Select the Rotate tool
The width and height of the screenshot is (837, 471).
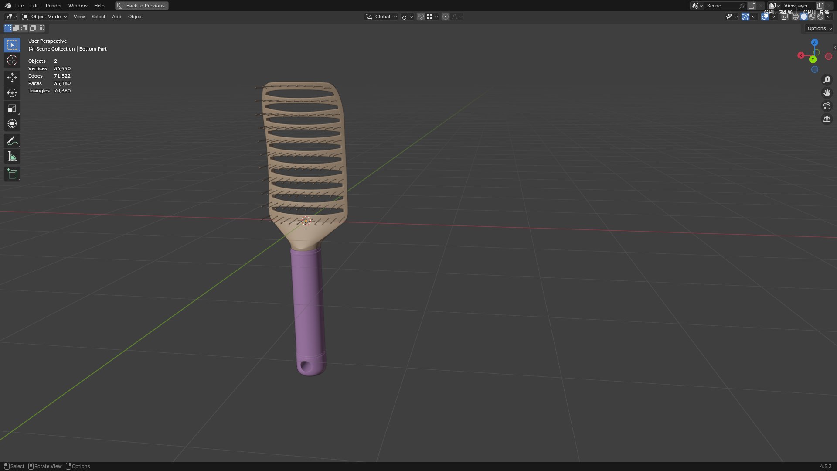[12, 93]
